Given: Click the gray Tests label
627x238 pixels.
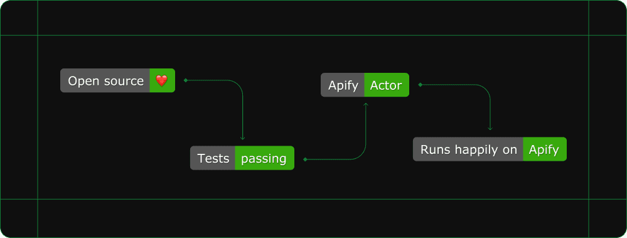Looking at the screenshot, I should coord(213,158).
